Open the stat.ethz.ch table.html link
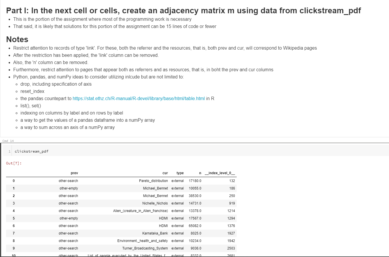Screen dimensions: 389x257 pyautogui.click(x=139, y=98)
